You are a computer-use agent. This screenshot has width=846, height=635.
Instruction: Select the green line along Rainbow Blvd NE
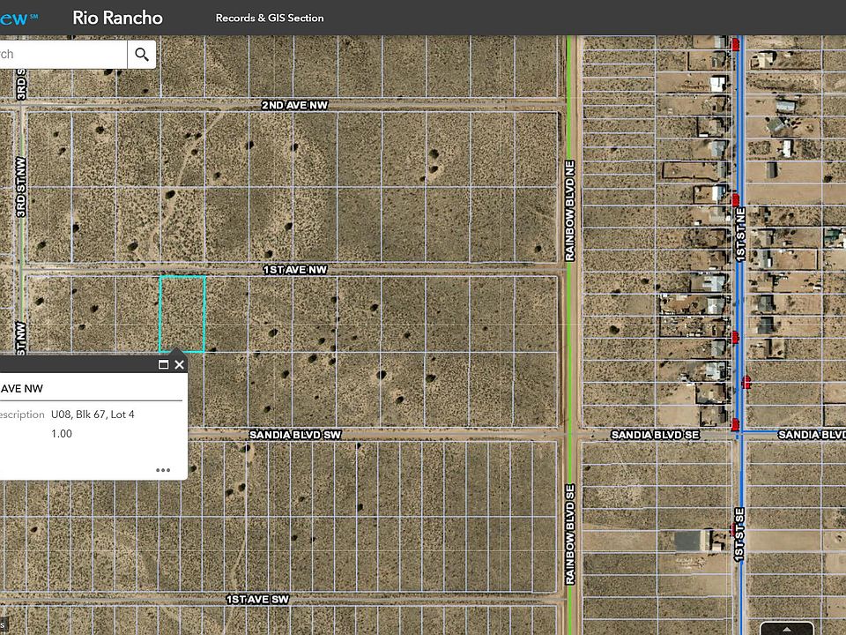570,176
